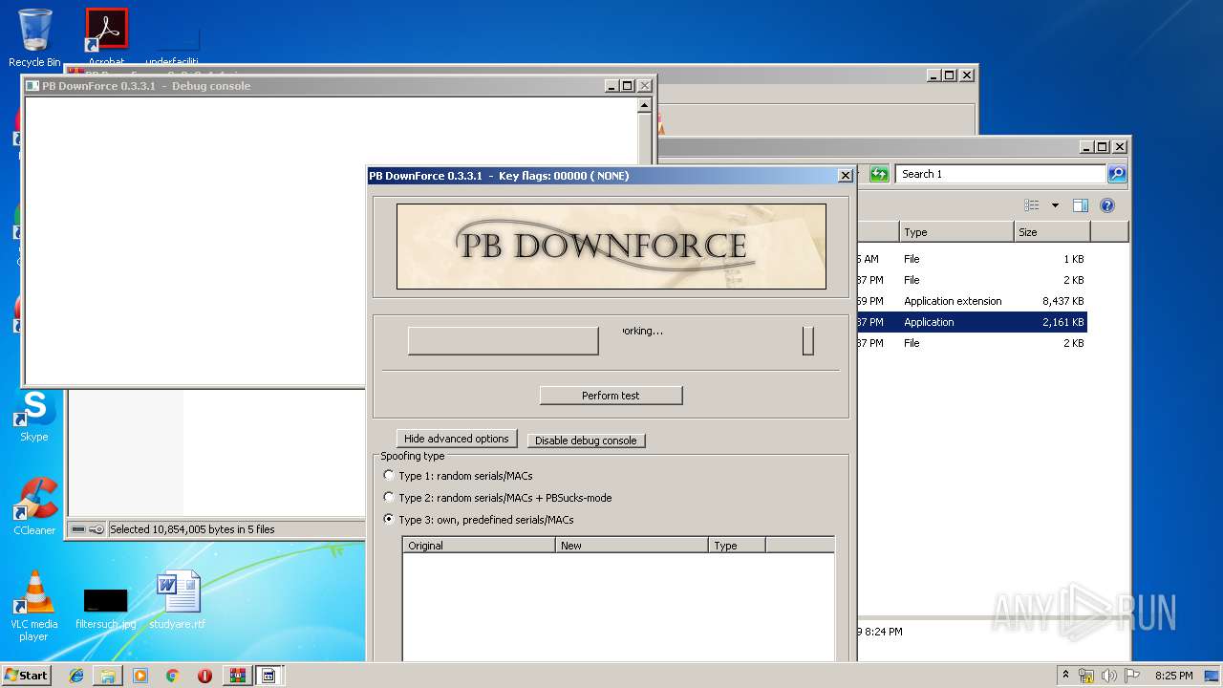Open Opera browser from taskbar
This screenshot has height=688, width=1223.
[204, 676]
